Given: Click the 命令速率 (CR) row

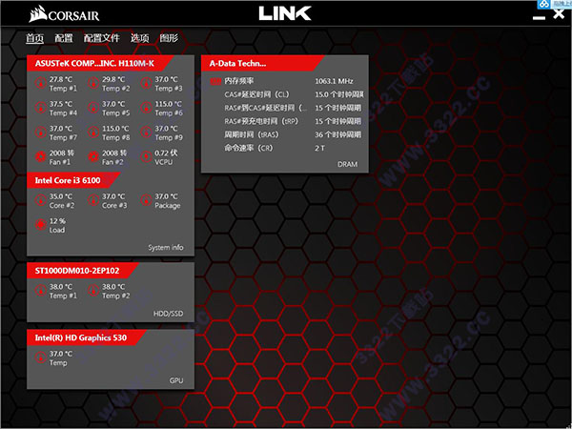Looking at the screenshot, I should [x=275, y=148].
